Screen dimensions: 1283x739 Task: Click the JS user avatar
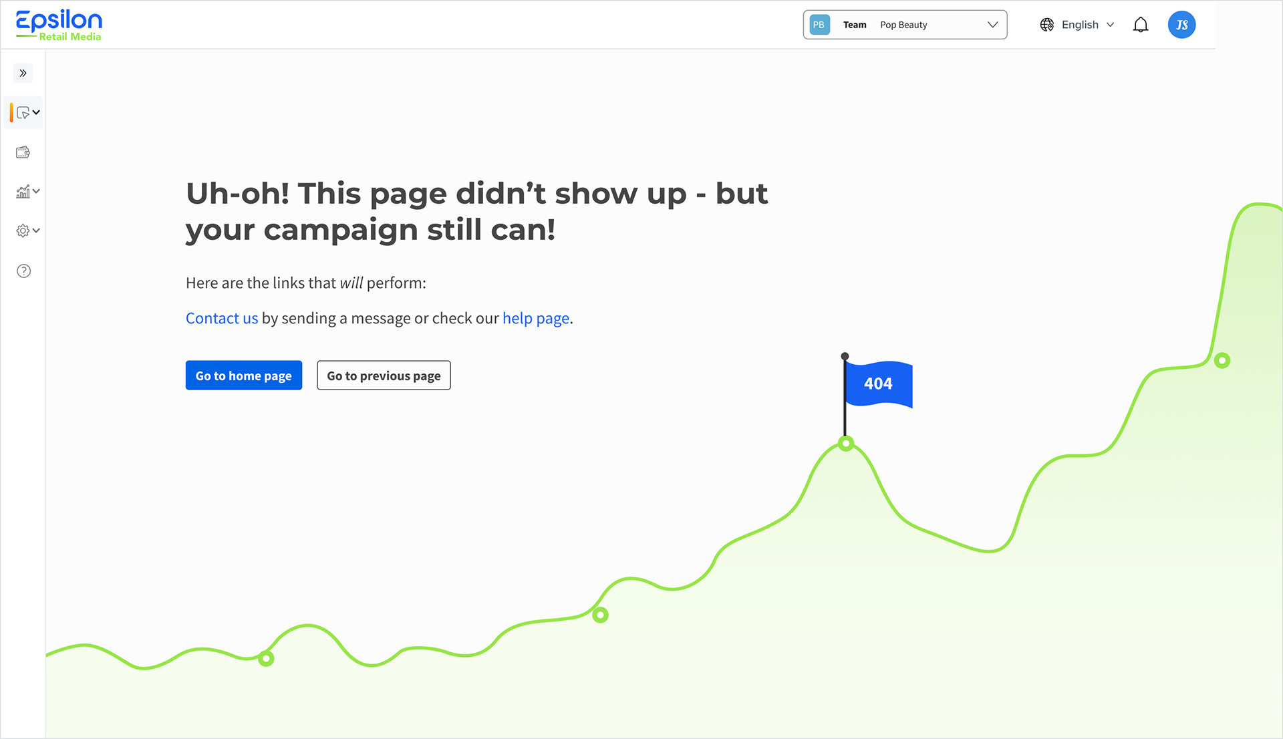1181,25
